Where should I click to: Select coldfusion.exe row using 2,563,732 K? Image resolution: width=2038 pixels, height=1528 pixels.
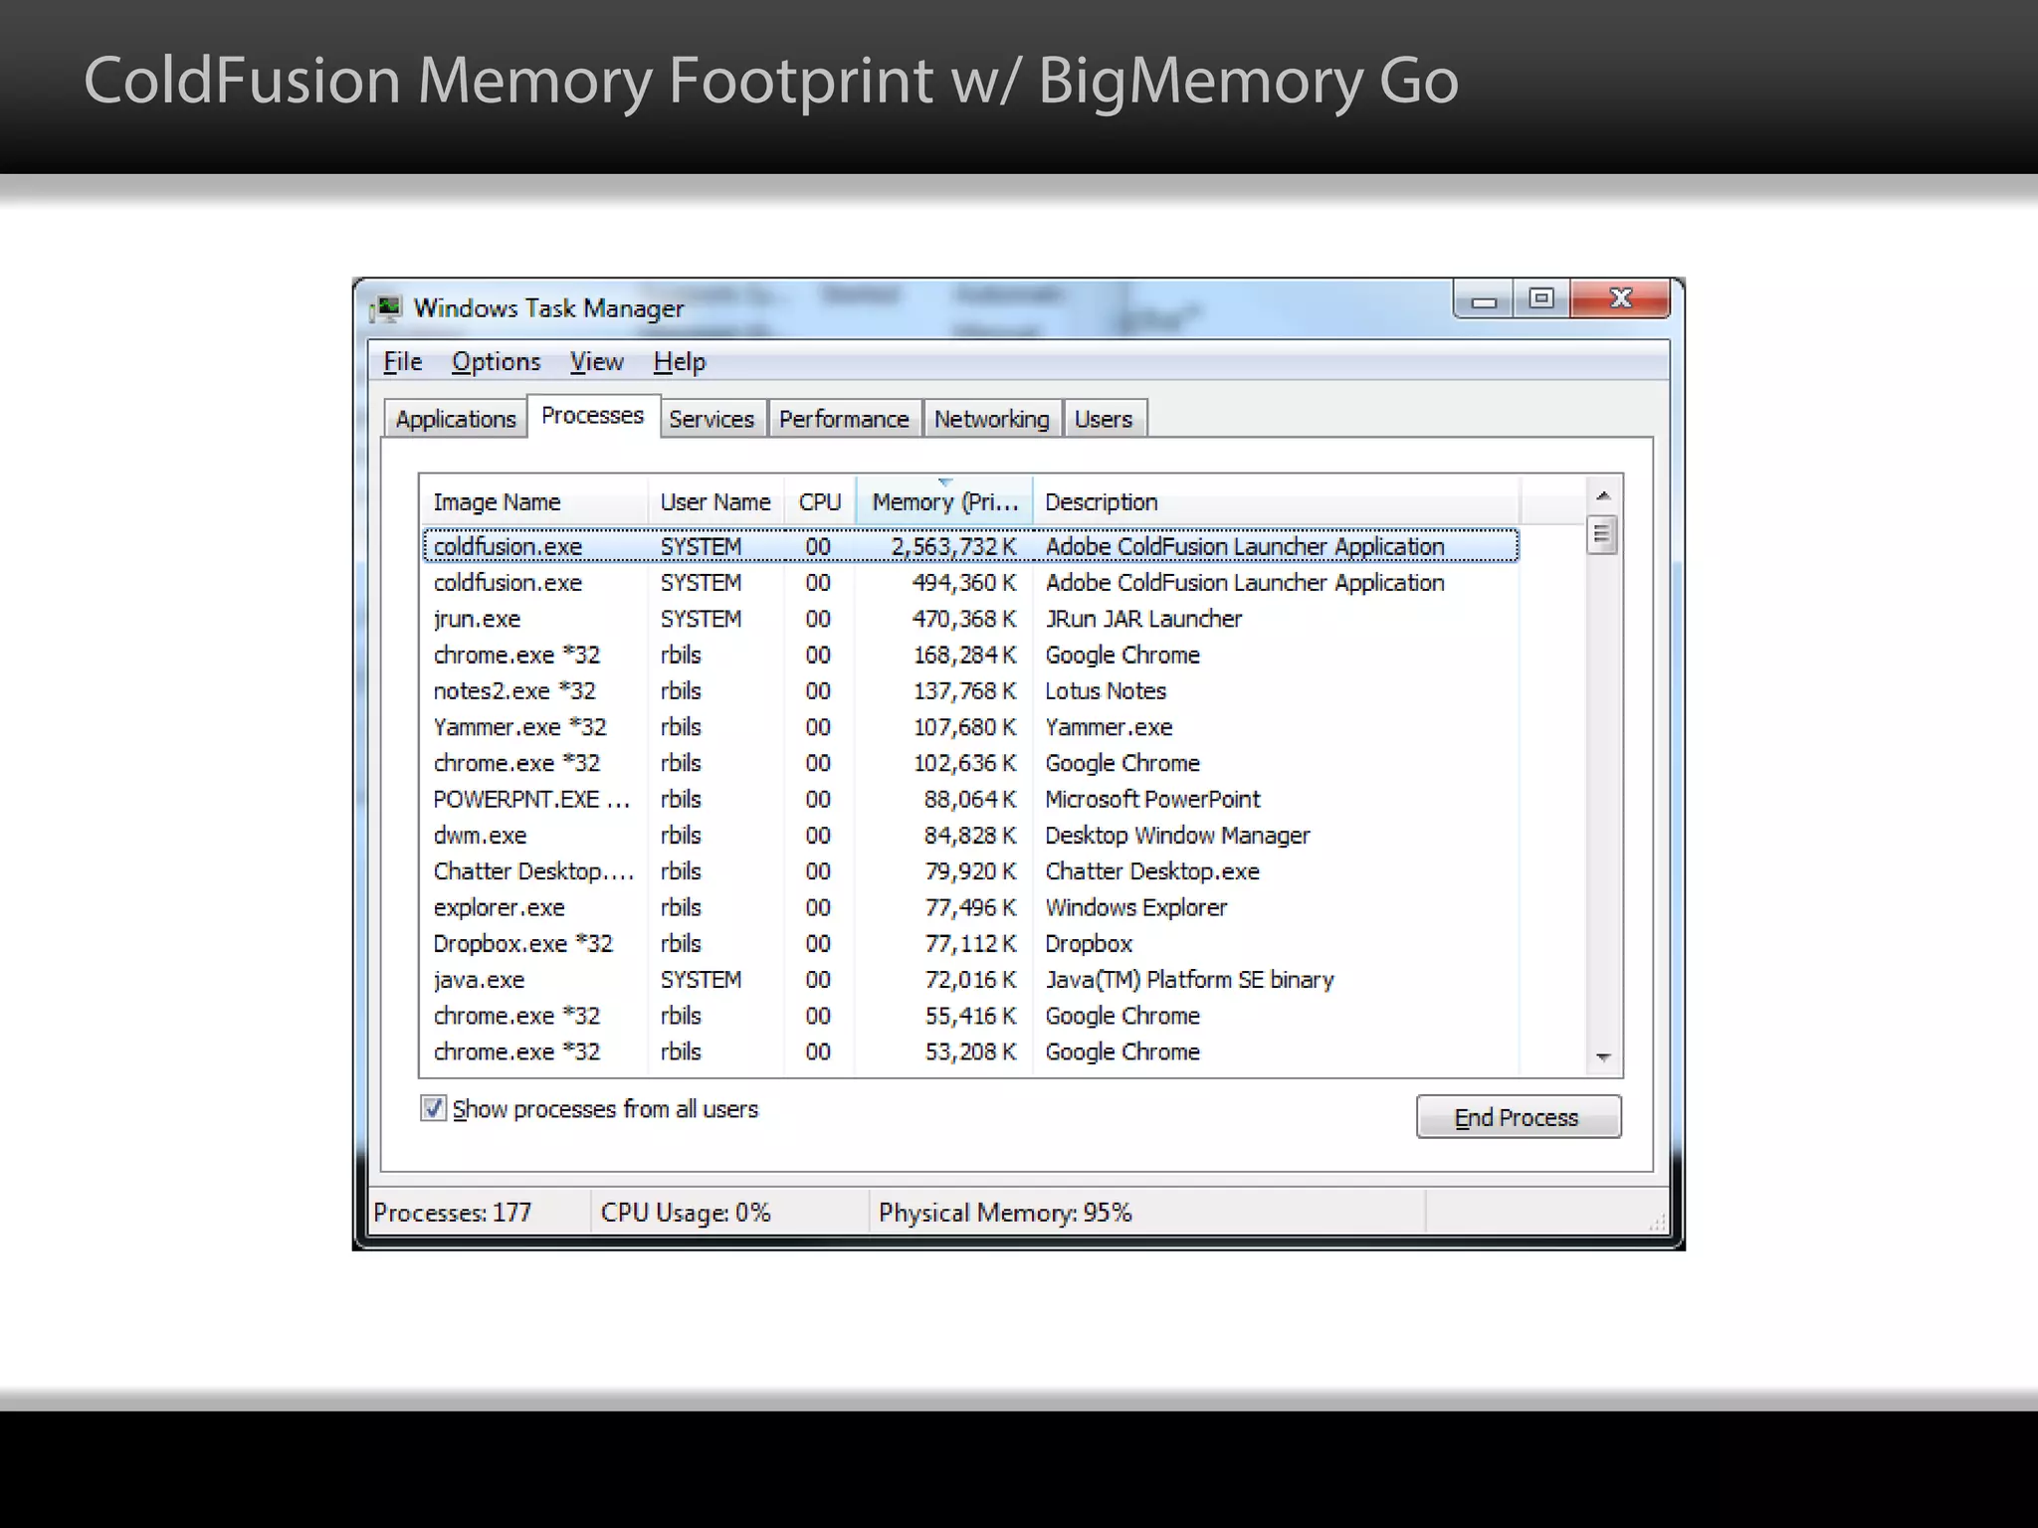970,546
